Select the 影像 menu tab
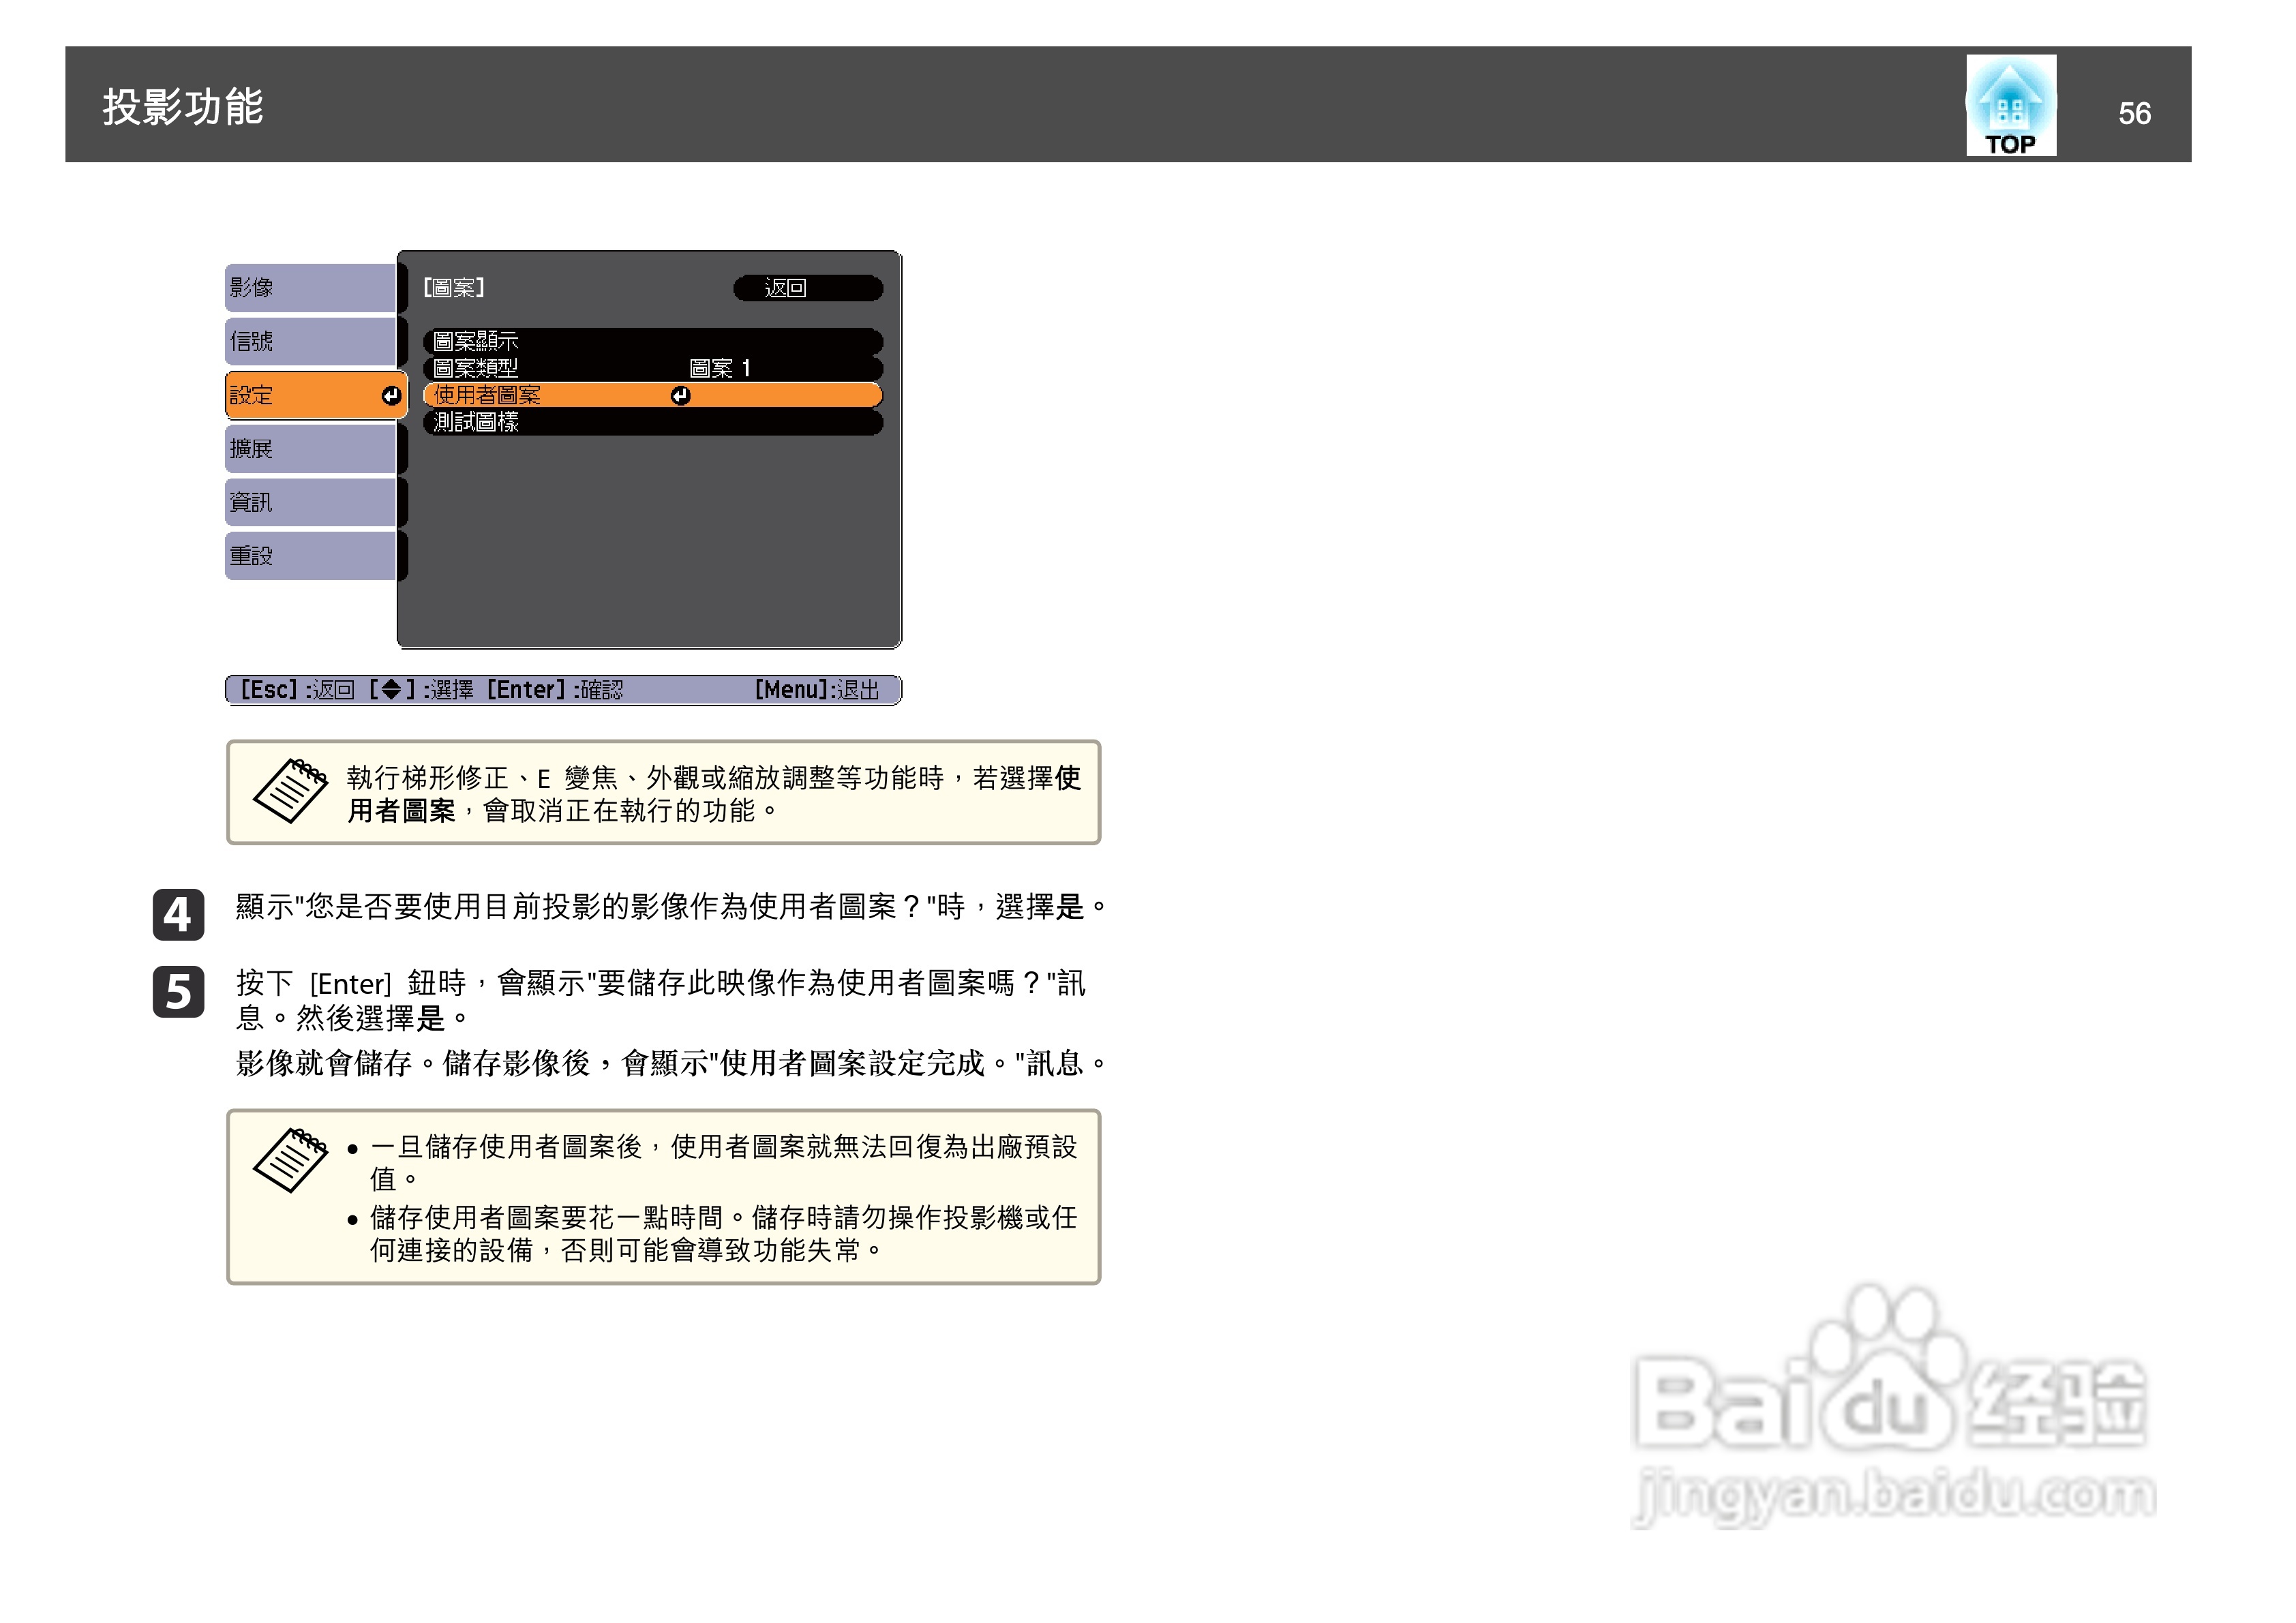2296x1623 pixels. (x=310, y=288)
